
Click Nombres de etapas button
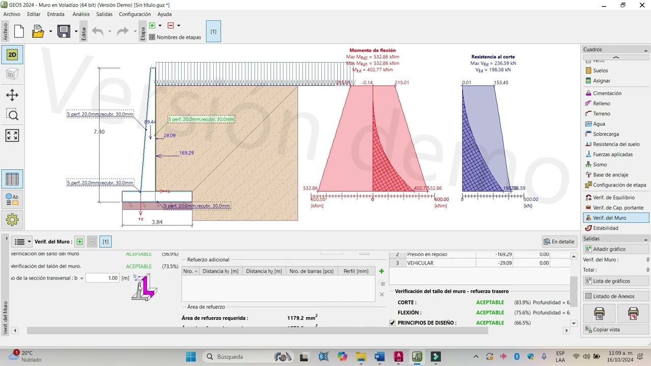click(x=175, y=37)
